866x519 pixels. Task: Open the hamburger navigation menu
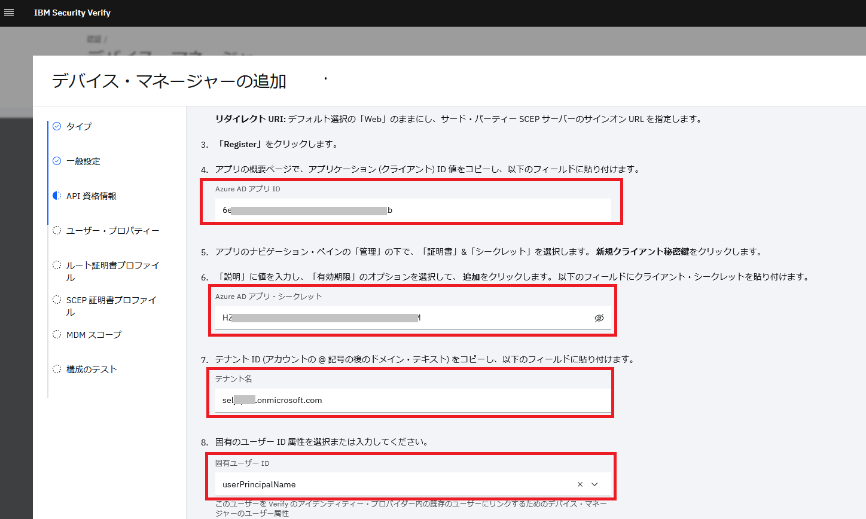[9, 13]
